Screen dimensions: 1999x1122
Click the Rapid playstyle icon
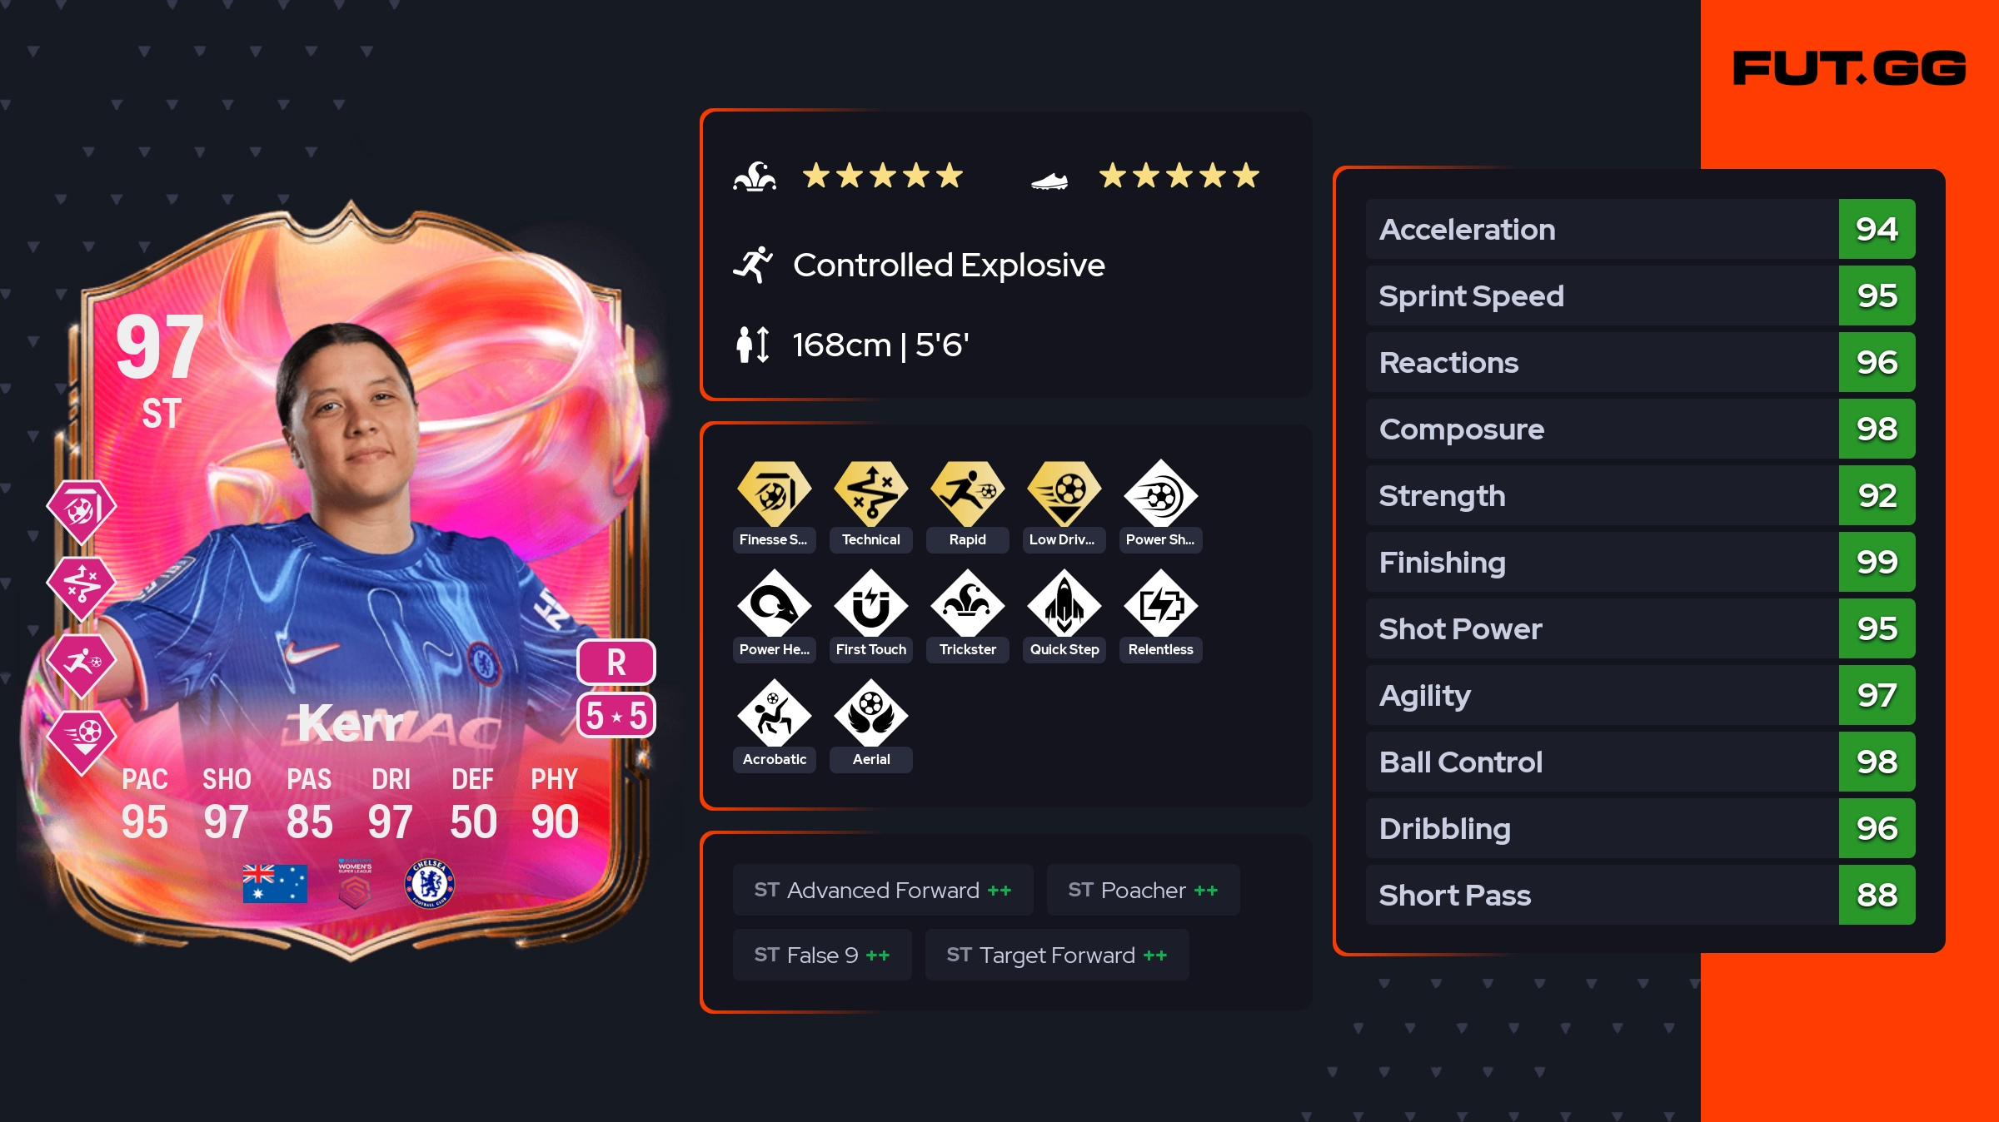pyautogui.click(x=968, y=494)
